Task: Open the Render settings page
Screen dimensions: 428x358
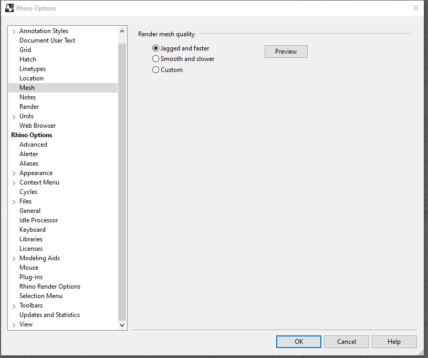Action: coord(29,107)
